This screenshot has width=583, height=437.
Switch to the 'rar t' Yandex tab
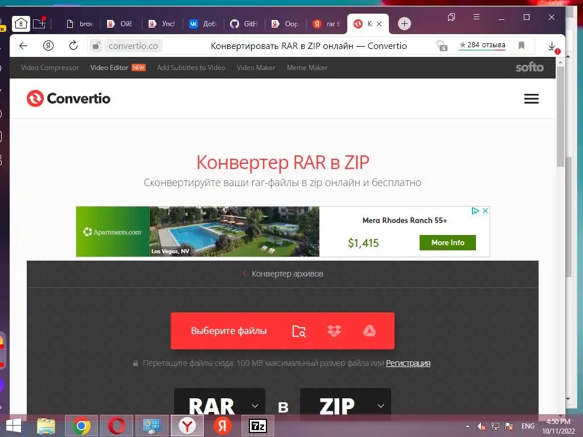click(x=326, y=24)
